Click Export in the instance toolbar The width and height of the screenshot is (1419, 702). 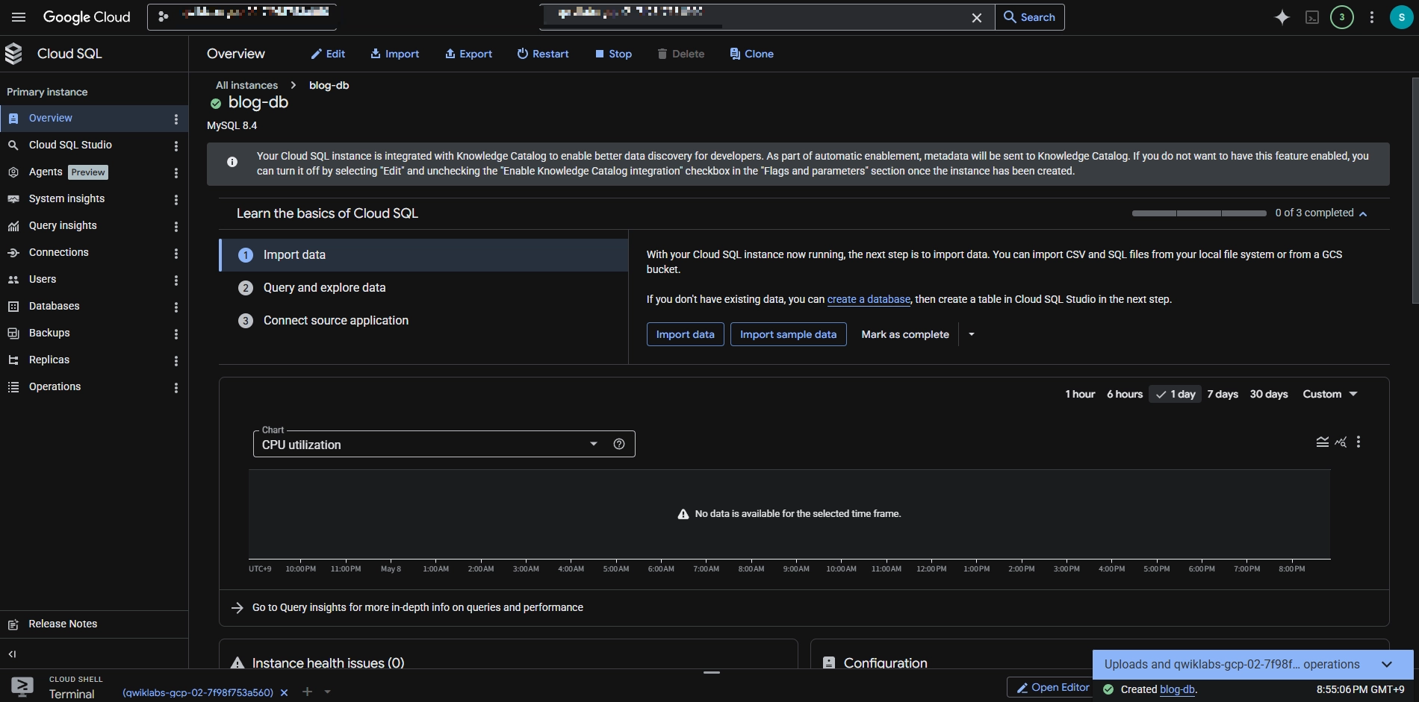click(x=468, y=54)
